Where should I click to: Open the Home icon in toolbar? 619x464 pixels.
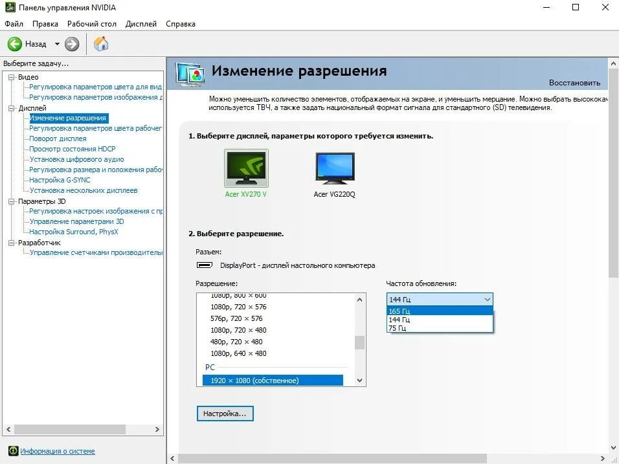coord(101,43)
